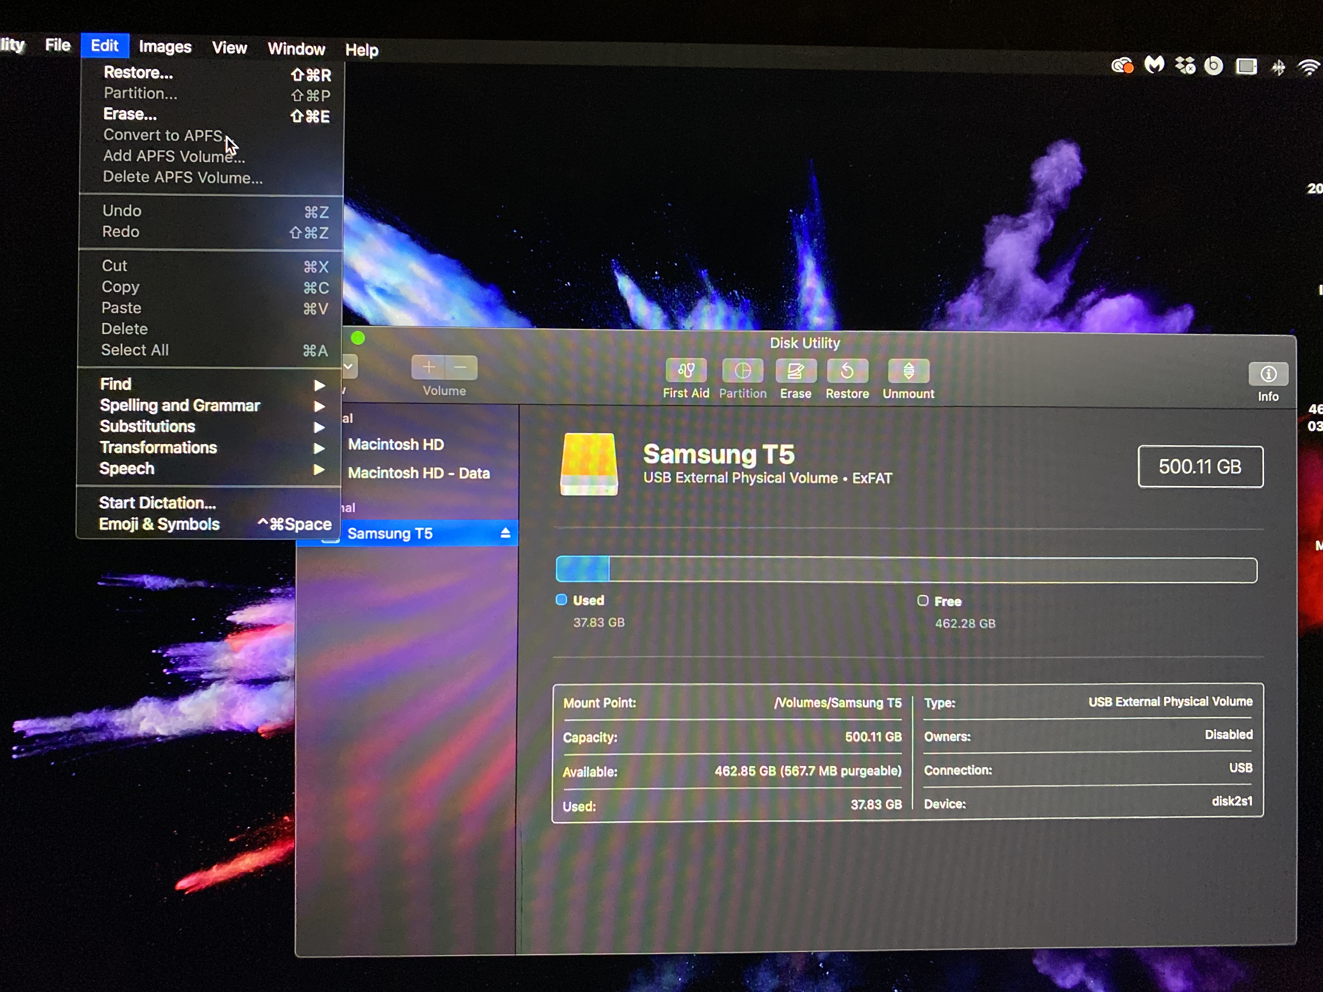Open the Images menu
Viewport: 1323px width, 992px height.
(165, 47)
